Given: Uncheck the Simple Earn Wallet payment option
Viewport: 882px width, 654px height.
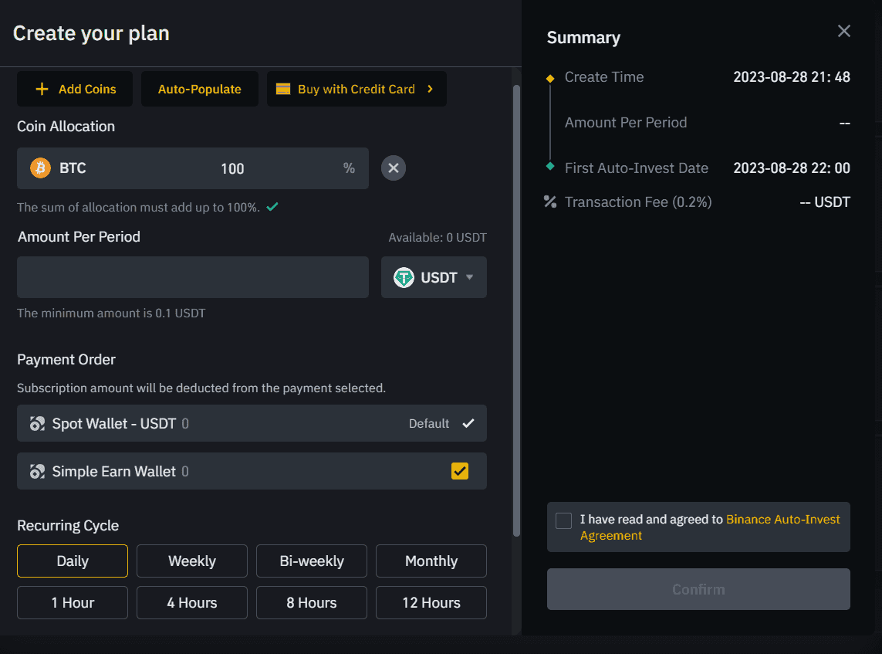Looking at the screenshot, I should [x=460, y=471].
